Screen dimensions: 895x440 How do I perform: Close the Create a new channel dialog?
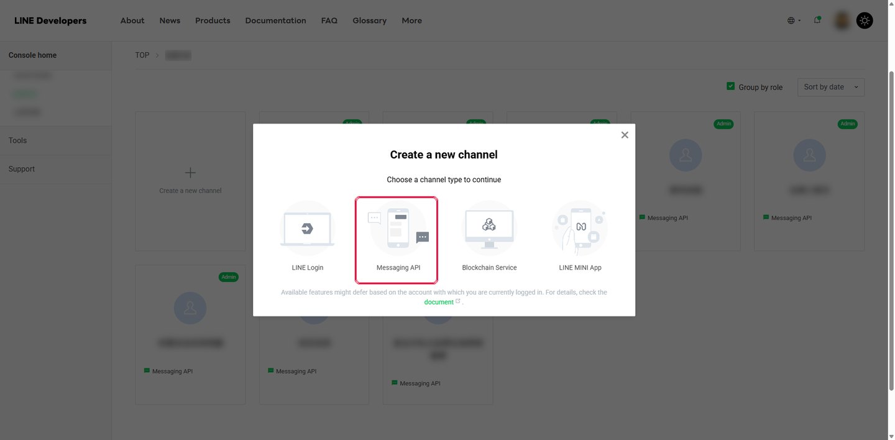625,135
